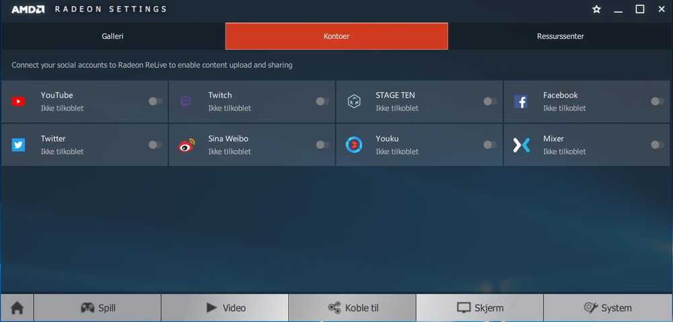673x322 pixels.
Task: Click the Mixer account name label
Action: pyautogui.click(x=553, y=139)
